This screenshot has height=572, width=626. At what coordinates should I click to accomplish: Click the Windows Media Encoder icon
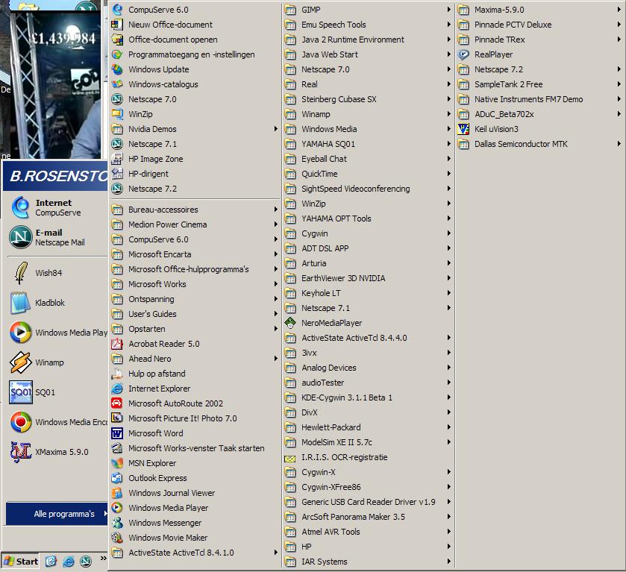click(x=21, y=422)
